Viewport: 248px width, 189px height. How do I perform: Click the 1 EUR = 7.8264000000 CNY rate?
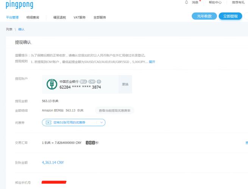click(x=62, y=143)
